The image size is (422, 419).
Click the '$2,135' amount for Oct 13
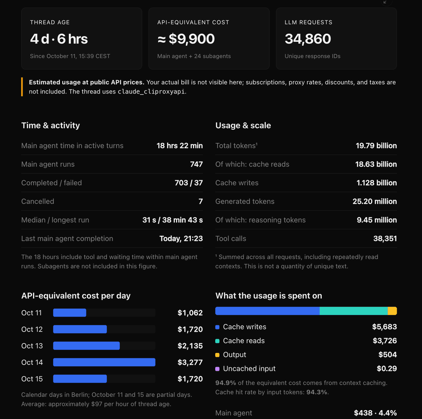click(190, 346)
